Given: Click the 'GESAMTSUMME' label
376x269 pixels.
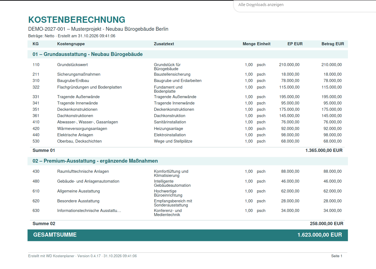Looking at the screenshot, I should click(55, 235).
